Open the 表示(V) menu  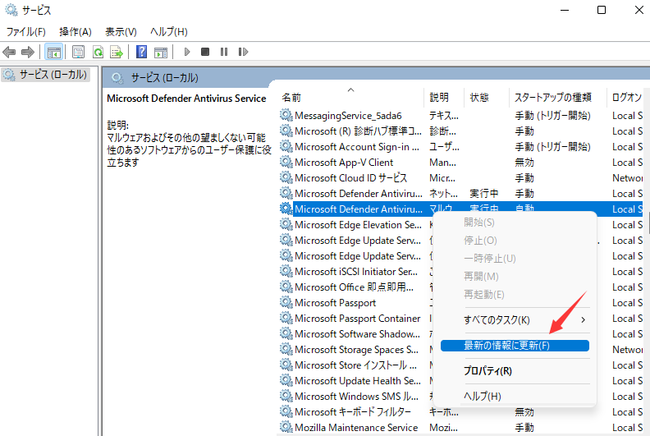(121, 31)
